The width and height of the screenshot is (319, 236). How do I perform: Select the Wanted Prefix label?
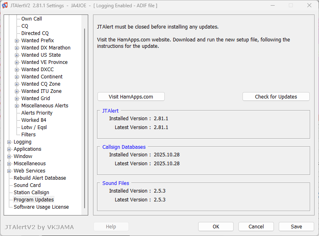click(37, 41)
